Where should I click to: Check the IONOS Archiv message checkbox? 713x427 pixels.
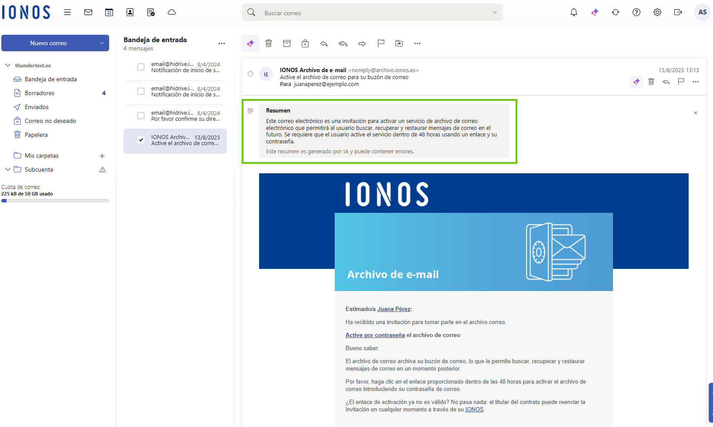click(141, 140)
